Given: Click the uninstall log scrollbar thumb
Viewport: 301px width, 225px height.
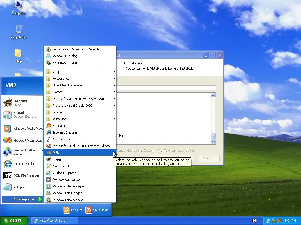Looking at the screenshot, I should click(213, 136).
